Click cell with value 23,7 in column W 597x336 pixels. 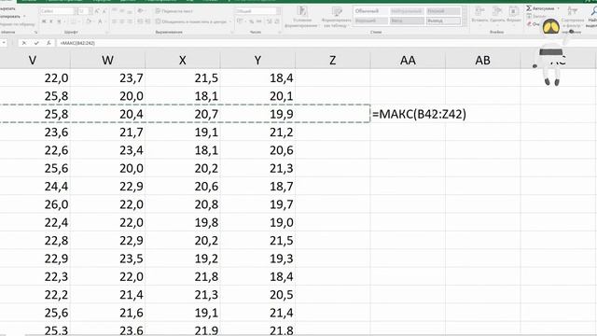pos(108,77)
